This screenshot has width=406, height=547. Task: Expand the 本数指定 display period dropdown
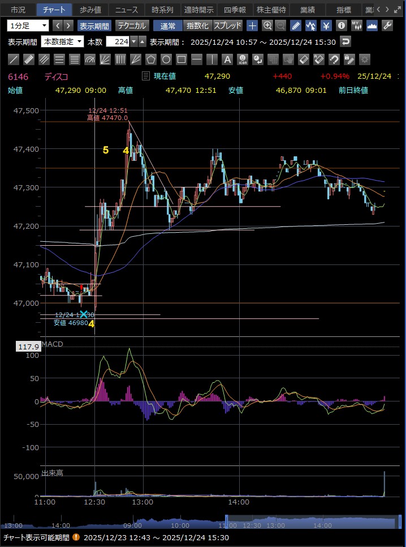point(62,41)
